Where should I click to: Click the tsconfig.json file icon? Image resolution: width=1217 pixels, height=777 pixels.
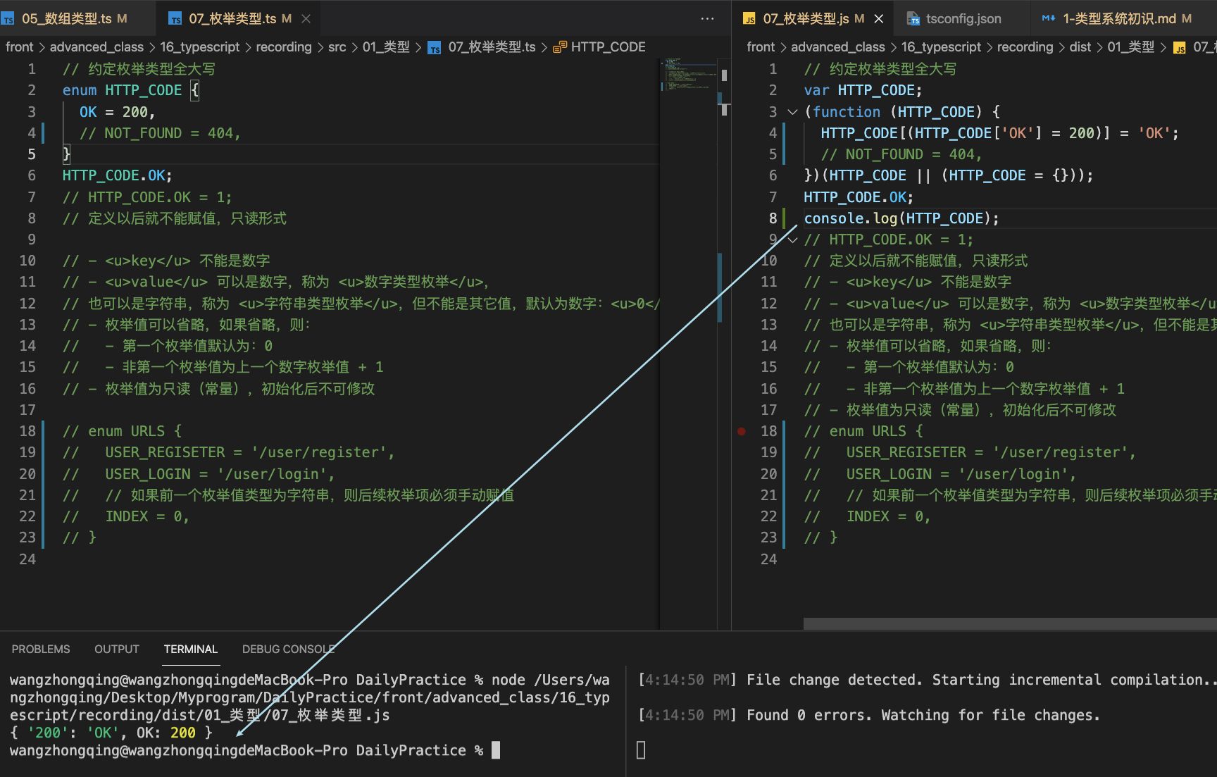(913, 19)
